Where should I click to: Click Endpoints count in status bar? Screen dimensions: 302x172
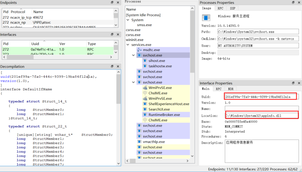[223, 169]
